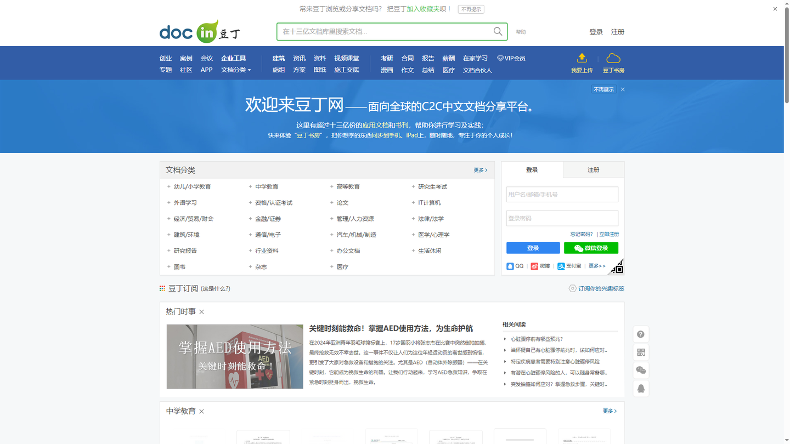Open 视频课堂 in the navigation bar
The height and width of the screenshot is (444, 790).
coord(347,58)
